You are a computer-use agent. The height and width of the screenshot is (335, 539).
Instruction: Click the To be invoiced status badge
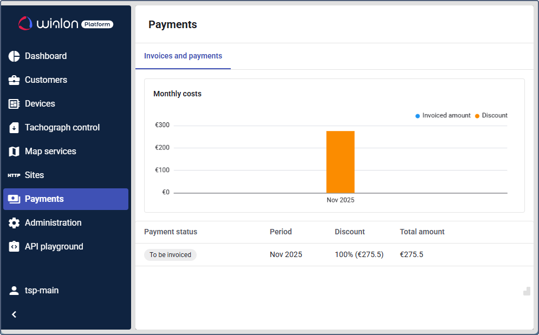click(170, 255)
